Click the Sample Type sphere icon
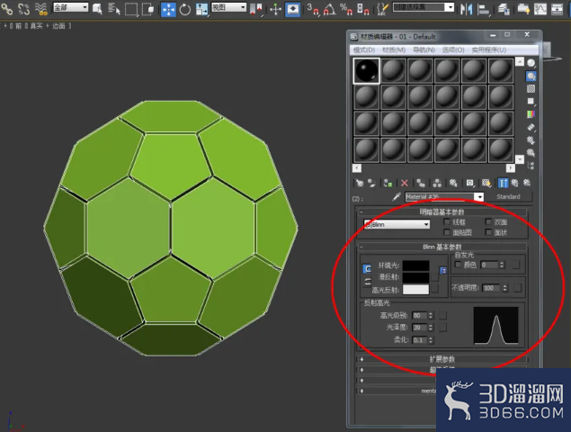571x432 pixels. 531,63
